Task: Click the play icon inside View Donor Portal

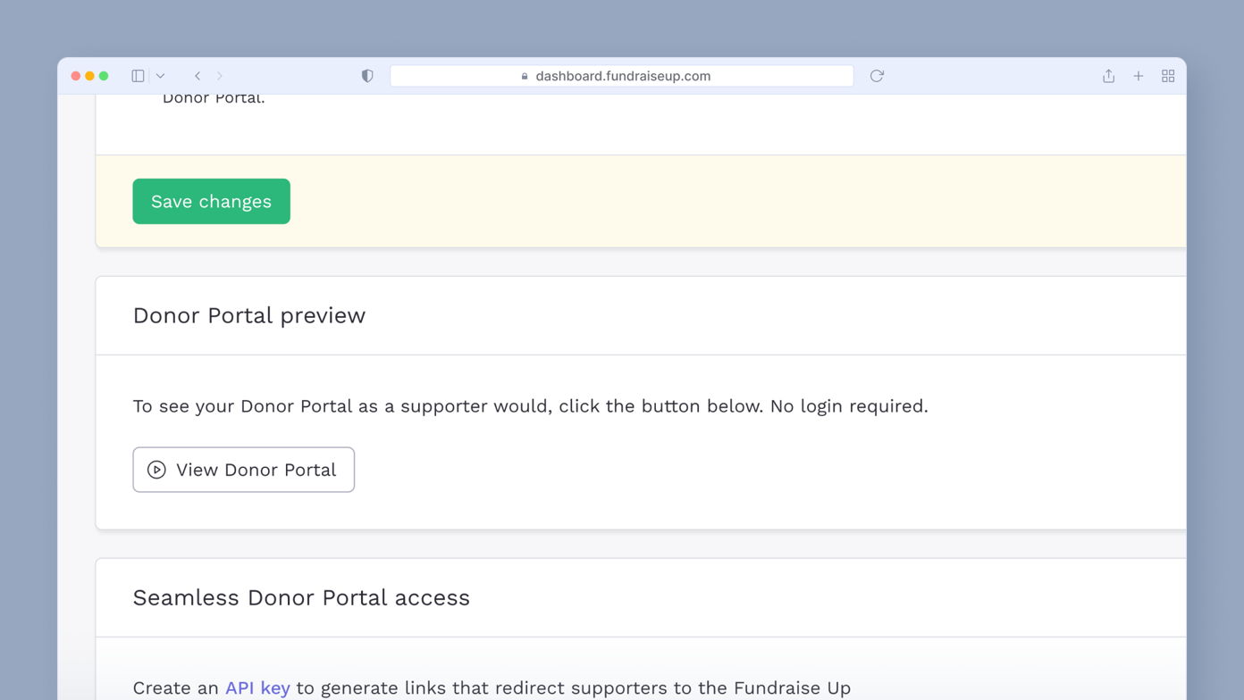Action: click(155, 469)
